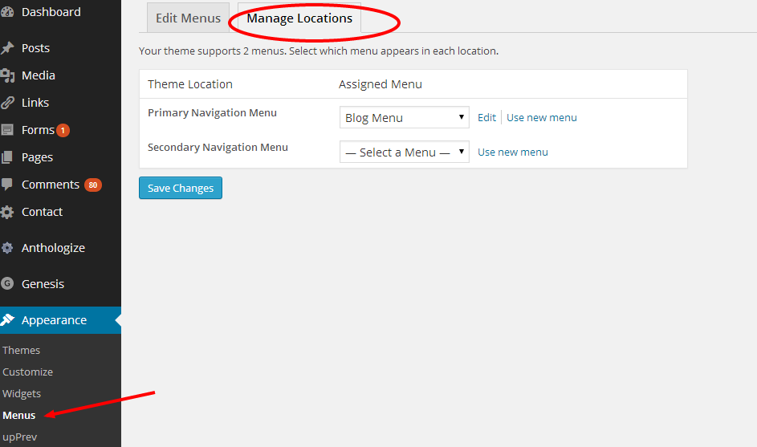The width and height of the screenshot is (757, 447).
Task: Click the Contact menu item
Action: point(42,212)
